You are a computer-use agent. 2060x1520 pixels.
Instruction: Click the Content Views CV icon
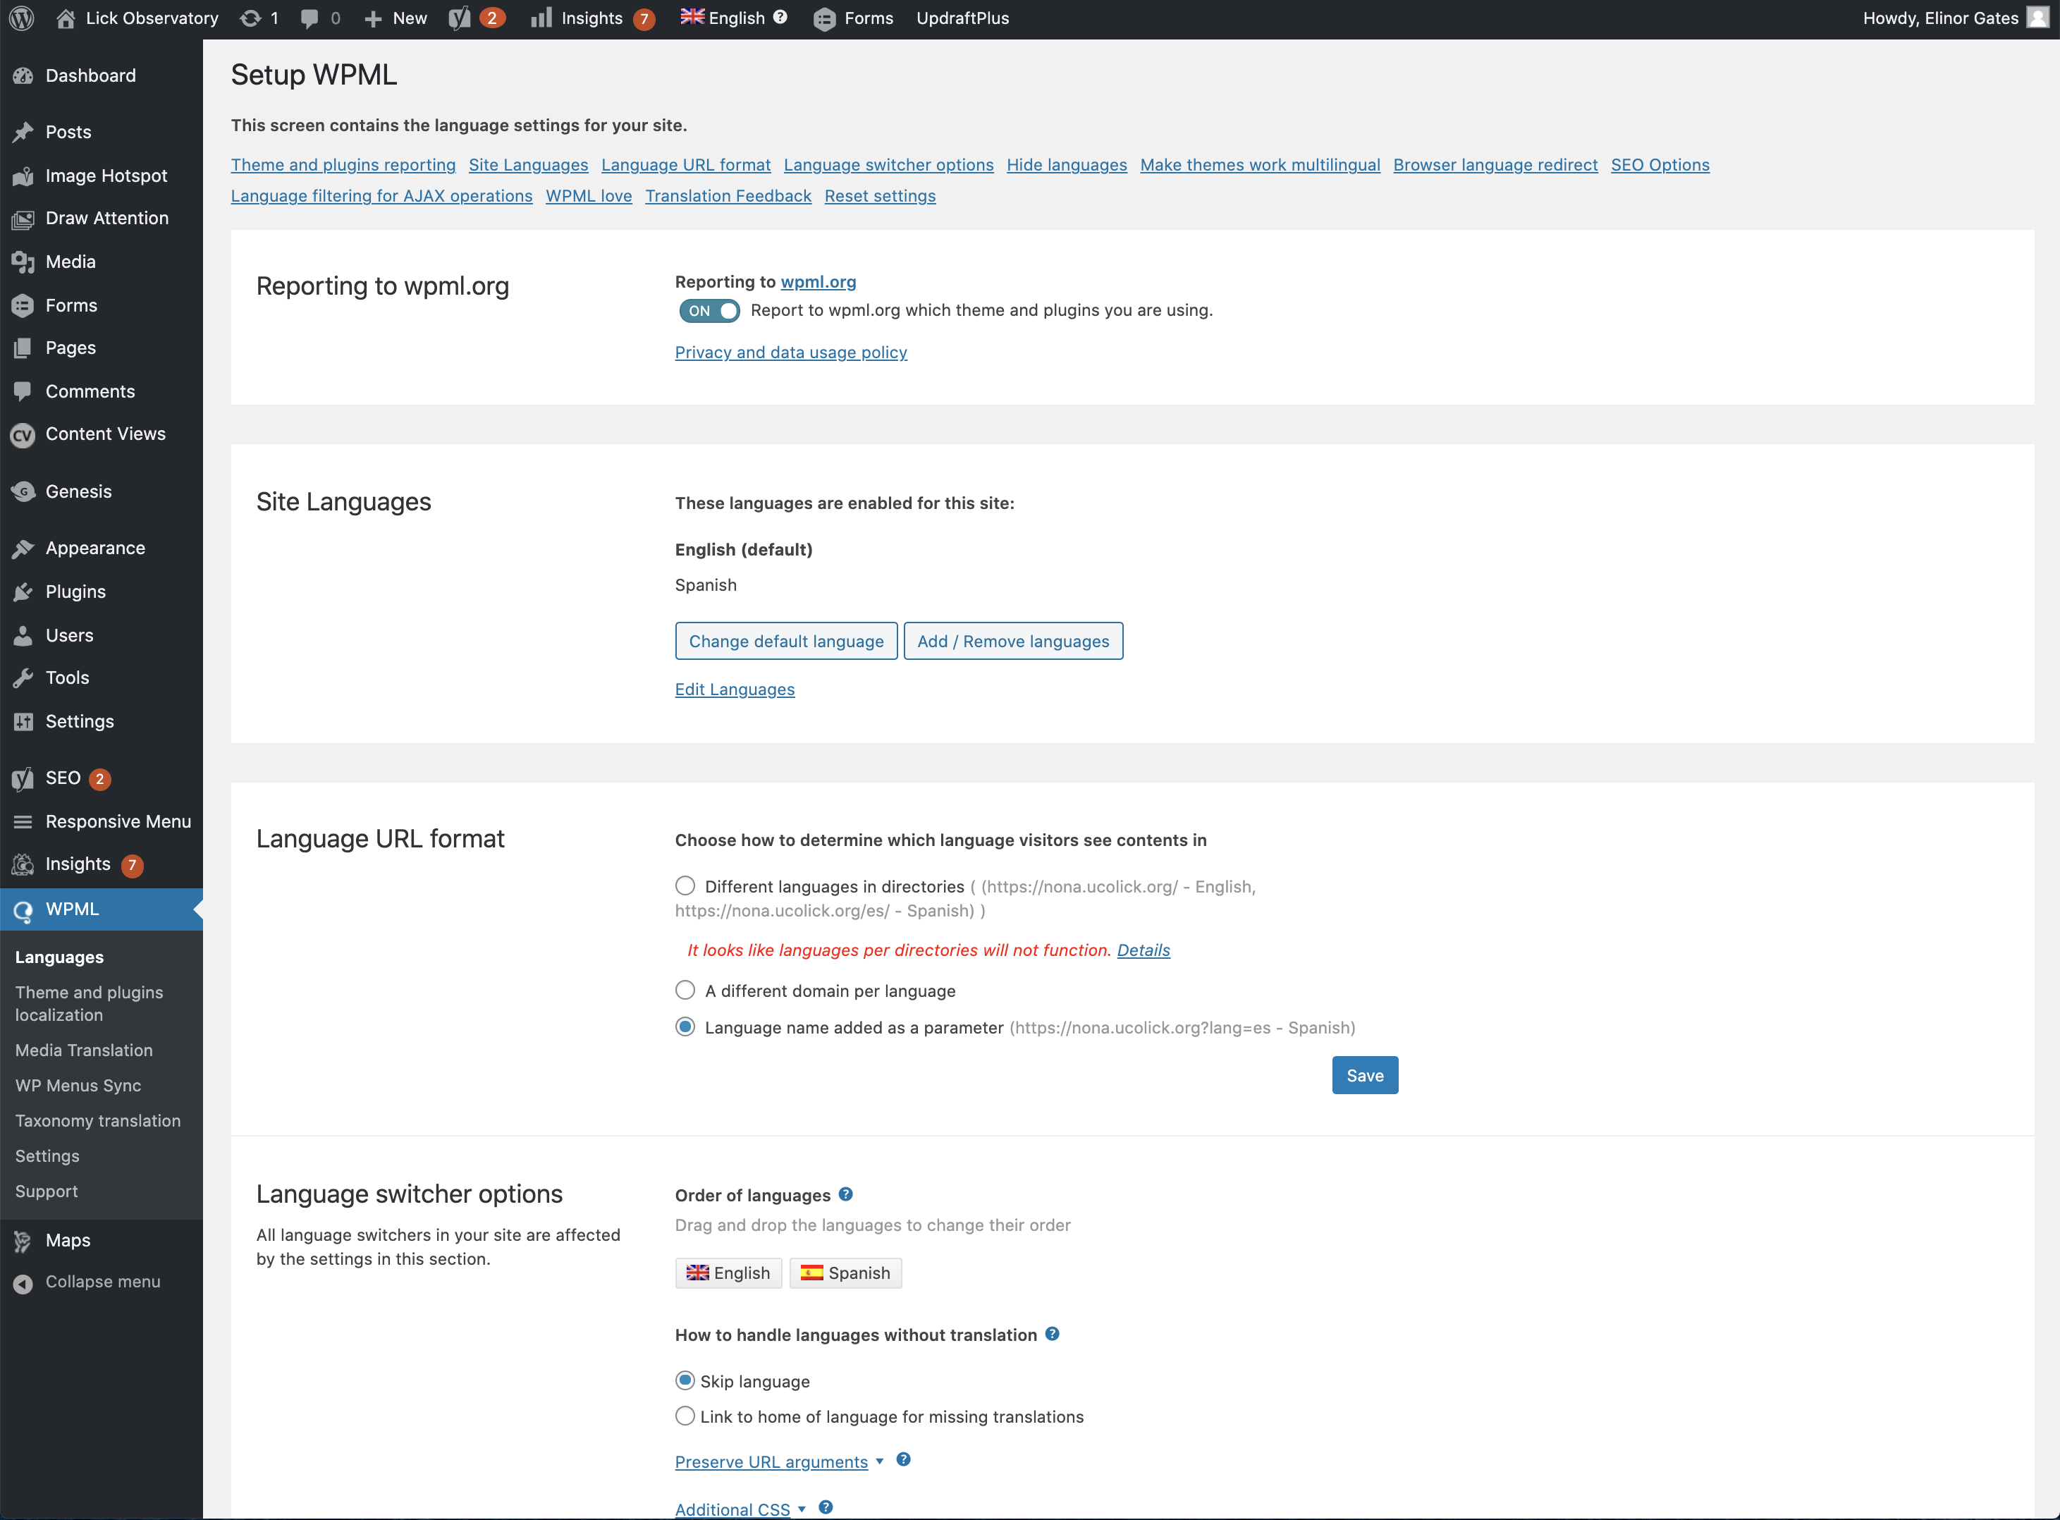click(x=23, y=435)
